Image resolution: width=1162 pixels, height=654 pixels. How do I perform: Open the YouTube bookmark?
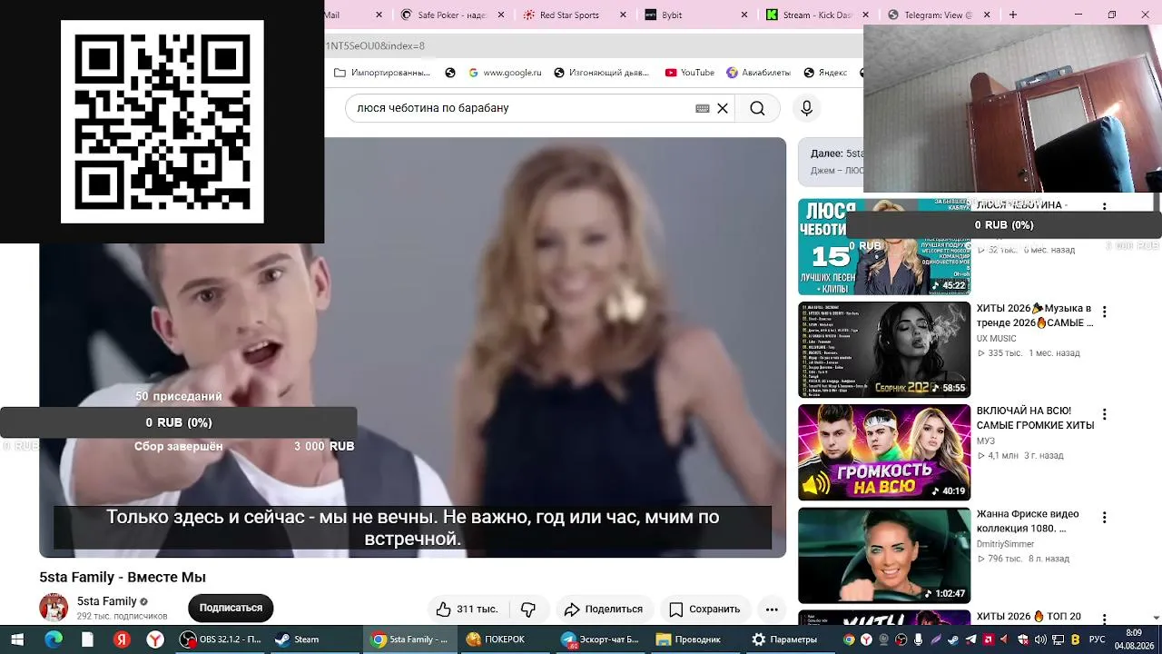(x=690, y=73)
